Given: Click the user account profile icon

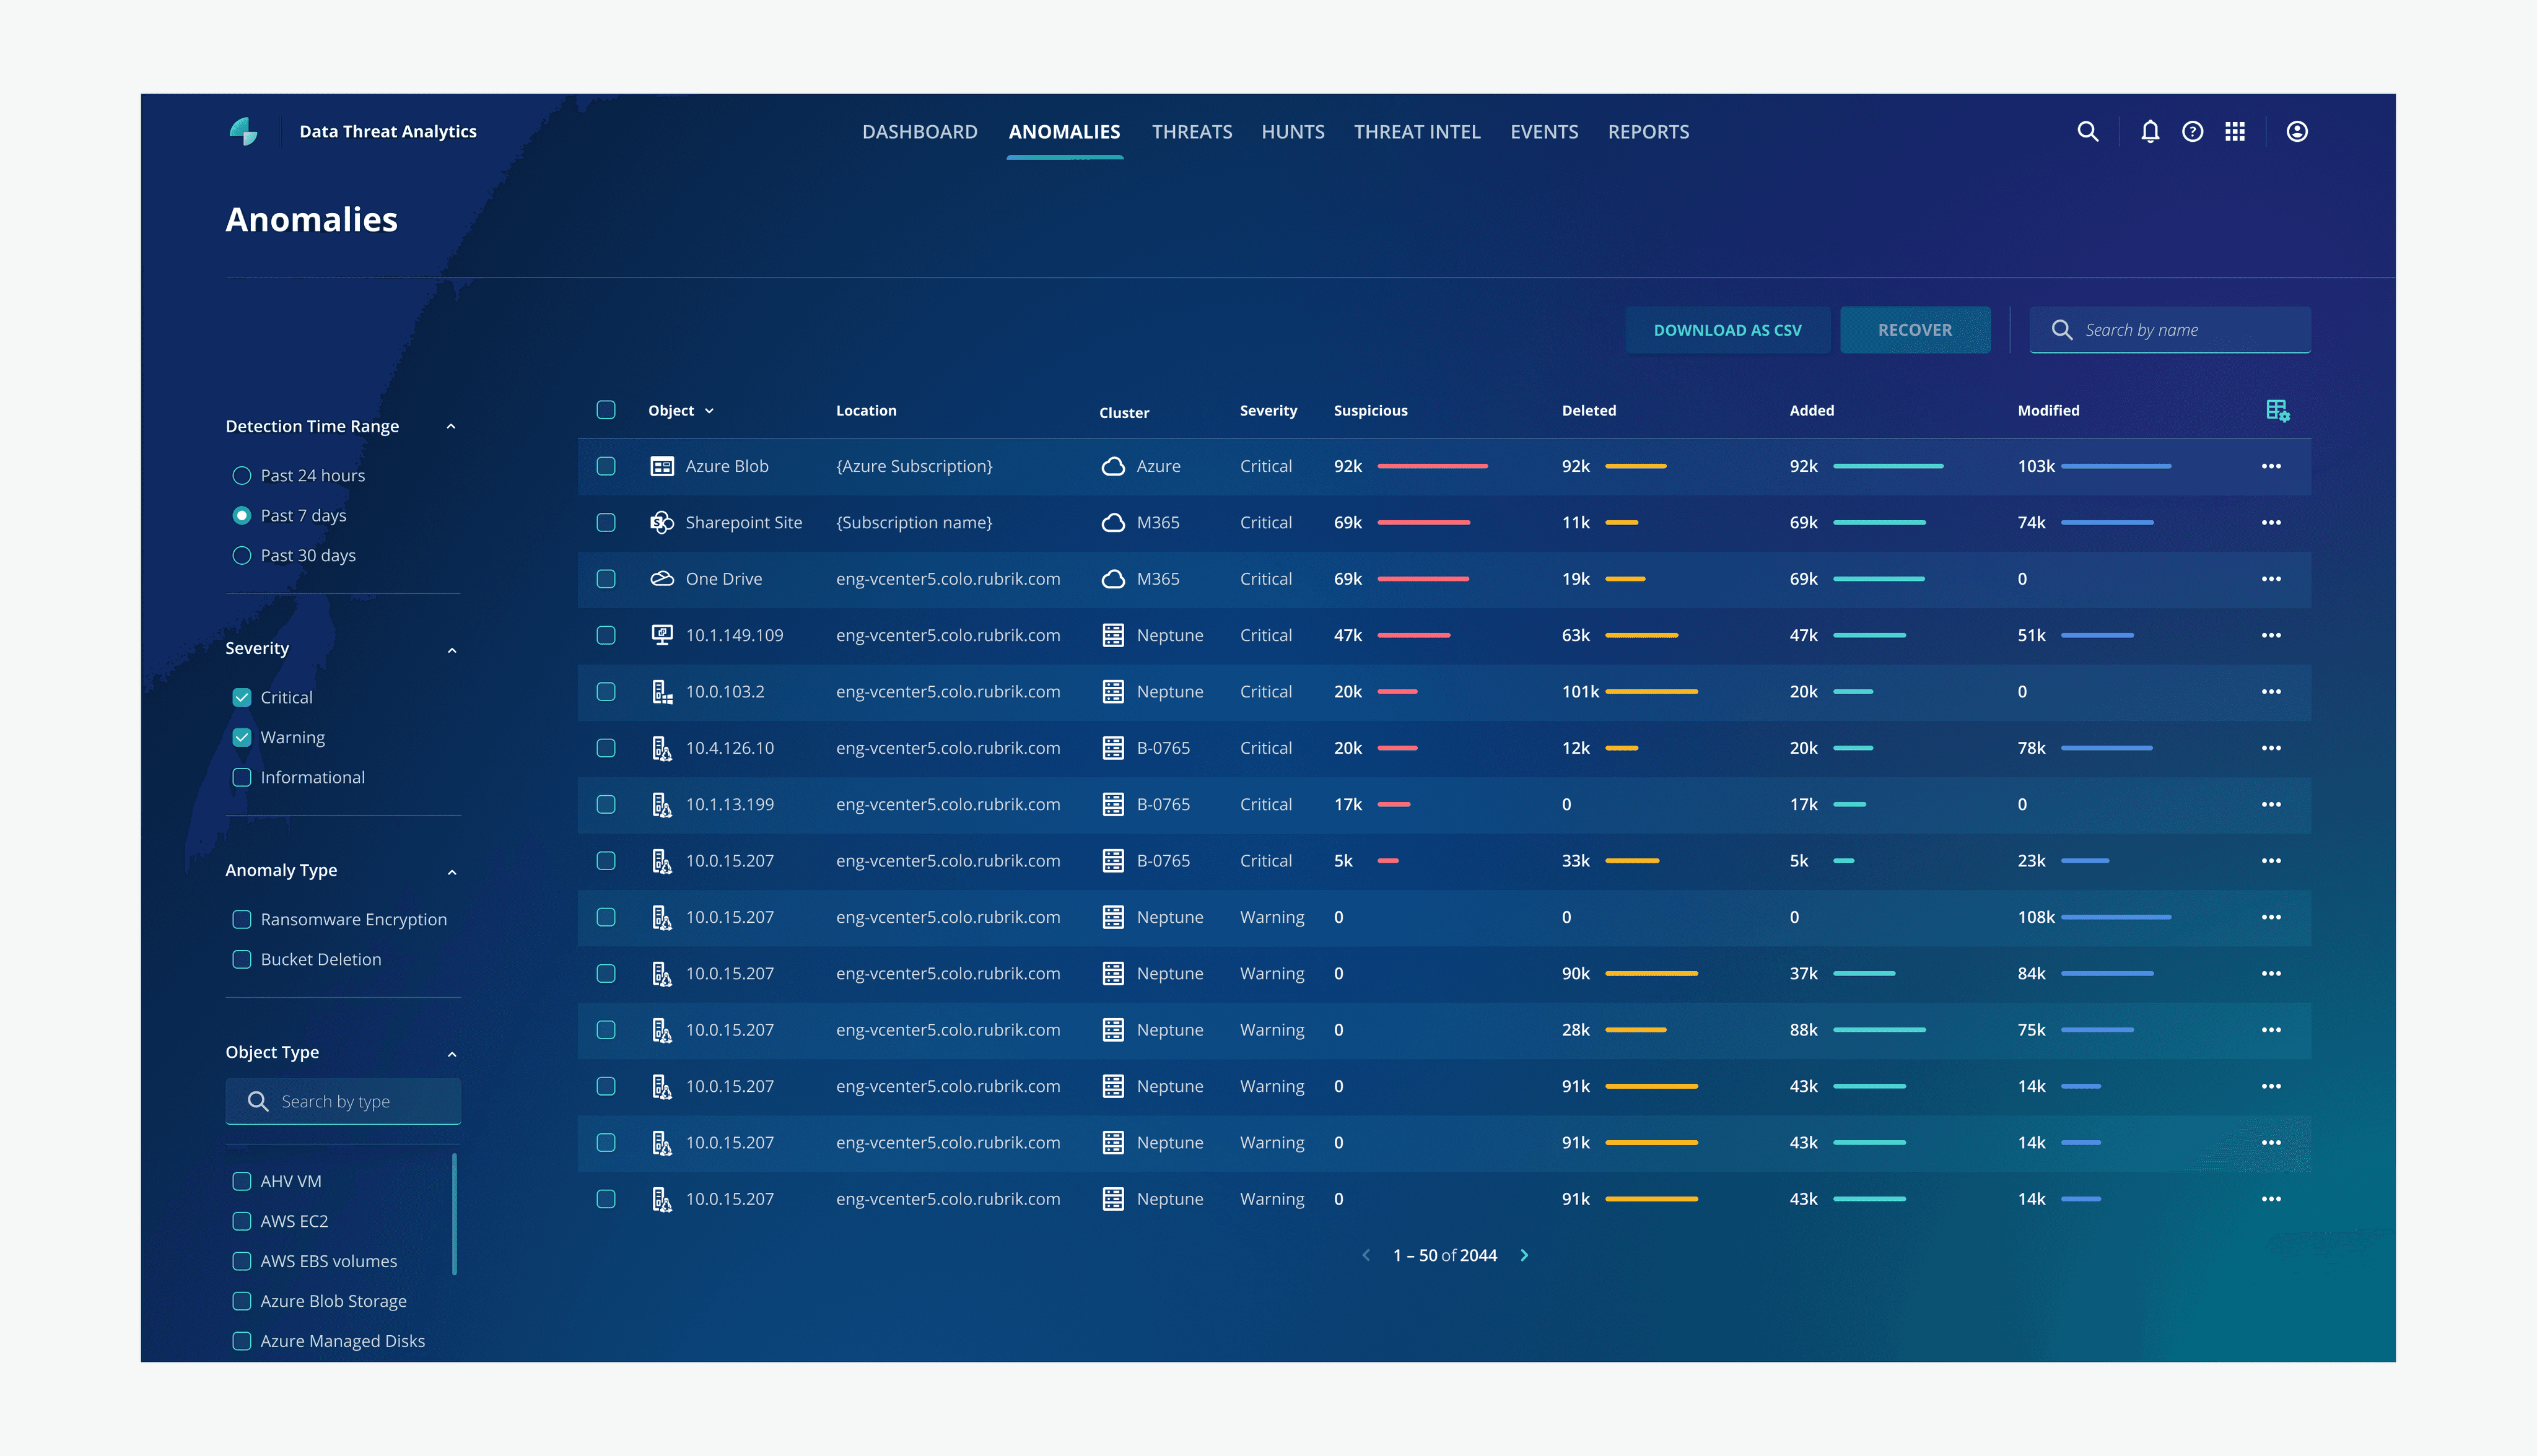Looking at the screenshot, I should [2297, 132].
